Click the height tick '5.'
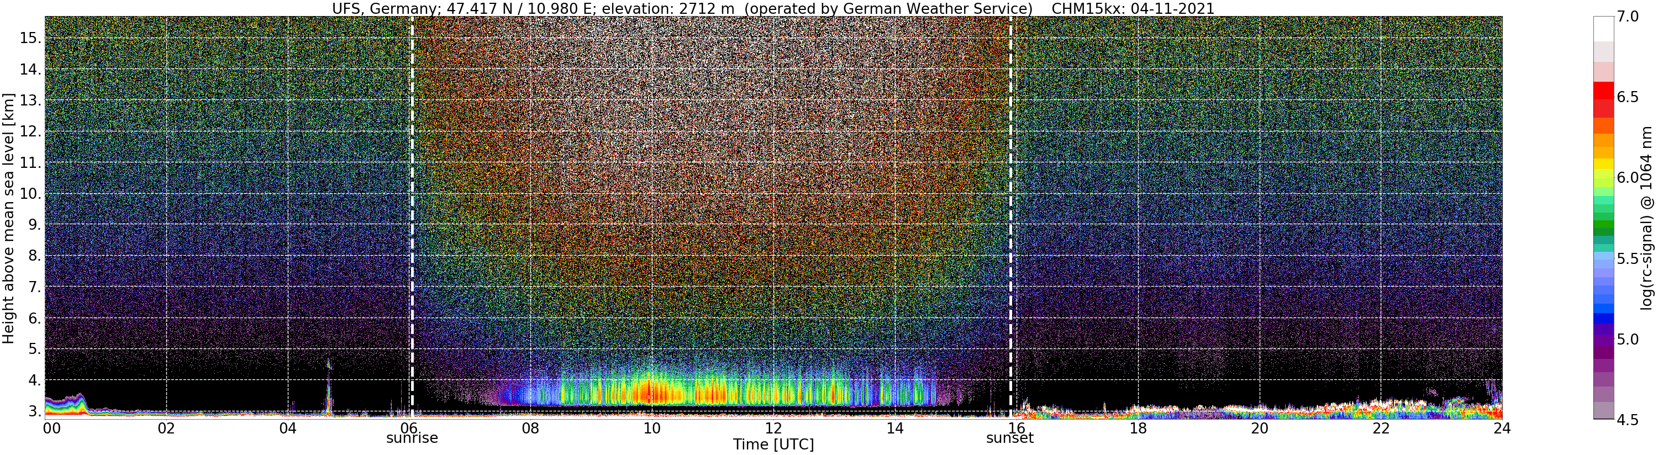Viewport: 1658px width, 455px height. click(34, 350)
